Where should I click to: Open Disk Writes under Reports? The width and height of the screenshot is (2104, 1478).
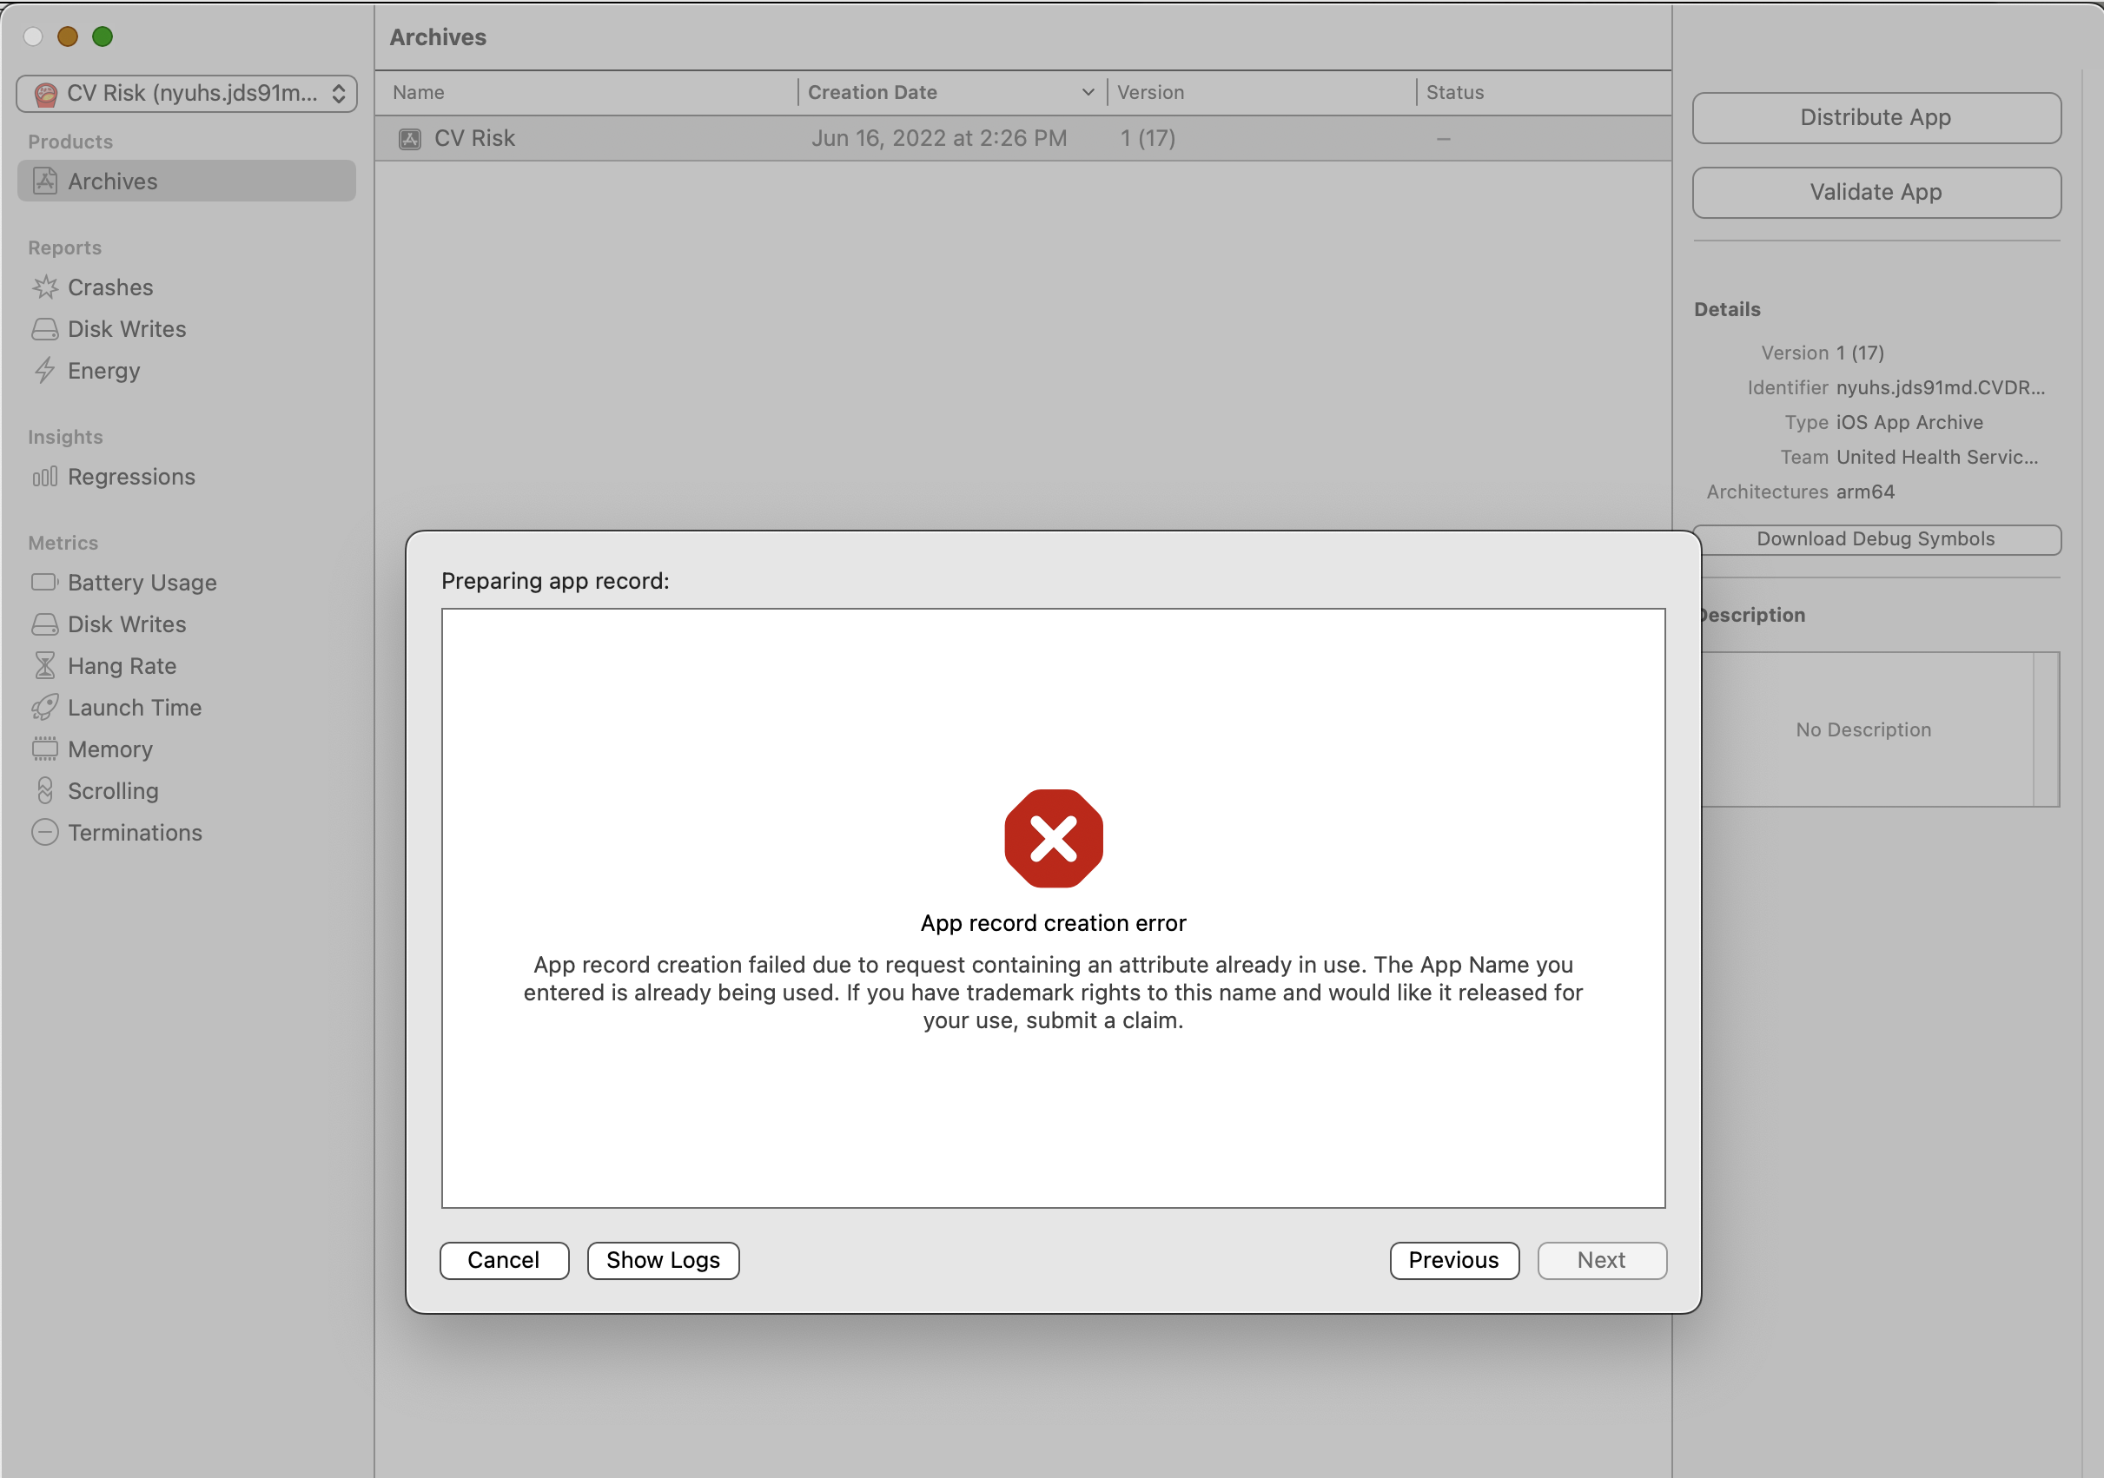(127, 330)
